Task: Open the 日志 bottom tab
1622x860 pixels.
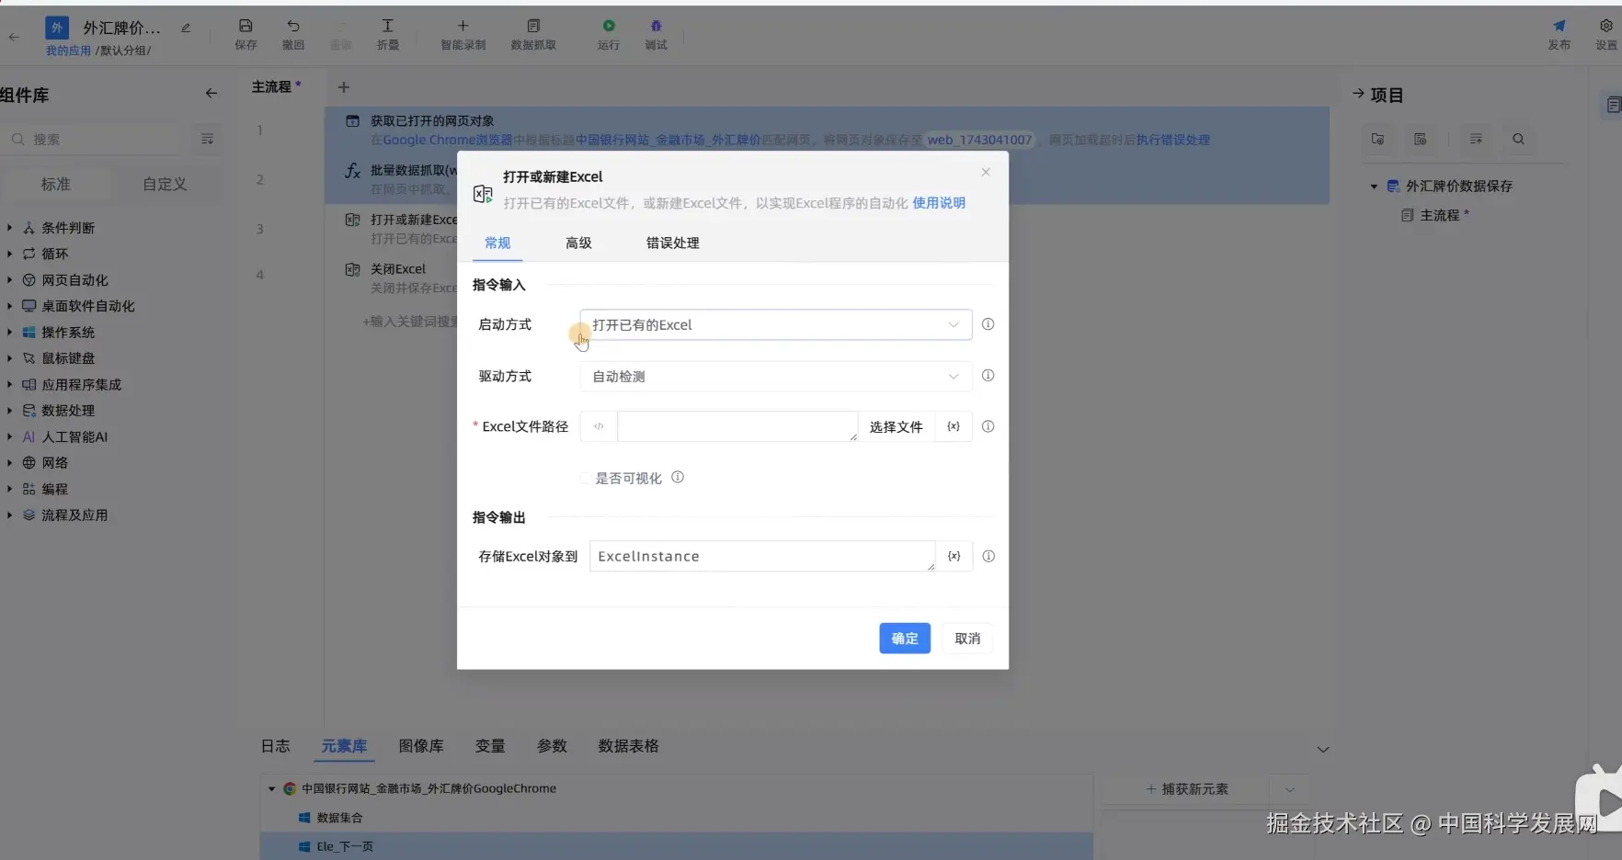Action: pyautogui.click(x=275, y=746)
